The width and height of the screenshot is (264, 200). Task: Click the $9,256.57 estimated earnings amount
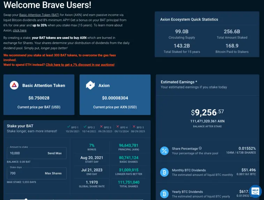(x=207, y=112)
